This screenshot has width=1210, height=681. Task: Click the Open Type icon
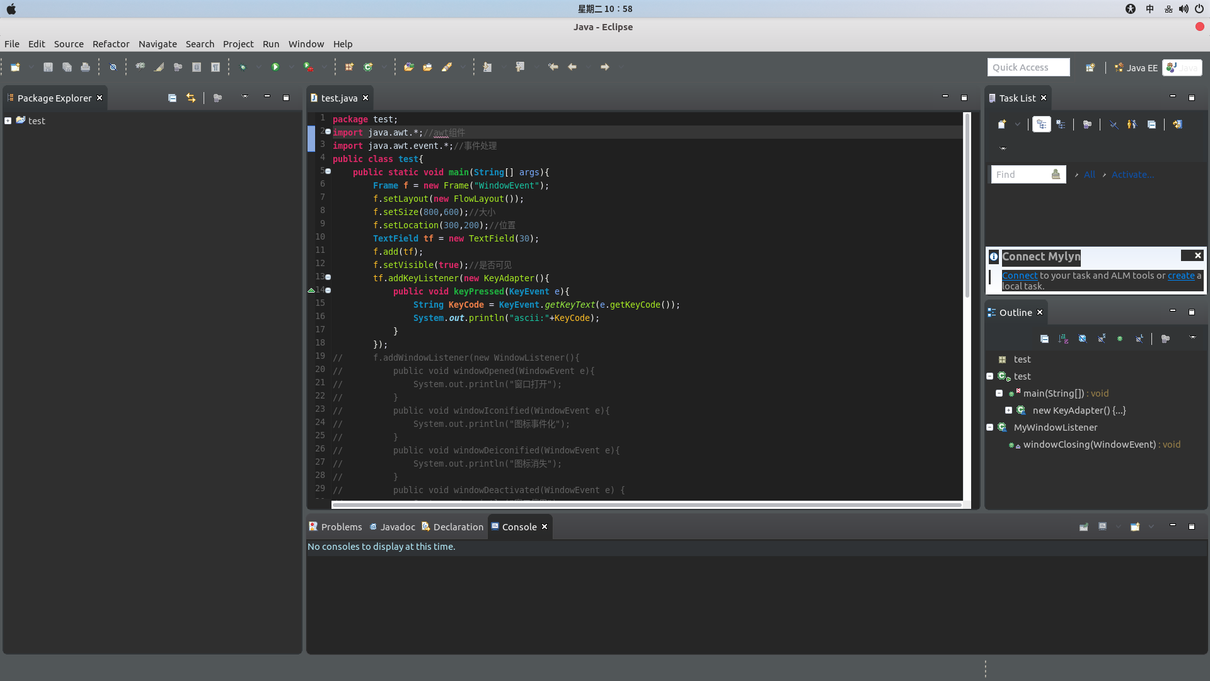tap(409, 67)
